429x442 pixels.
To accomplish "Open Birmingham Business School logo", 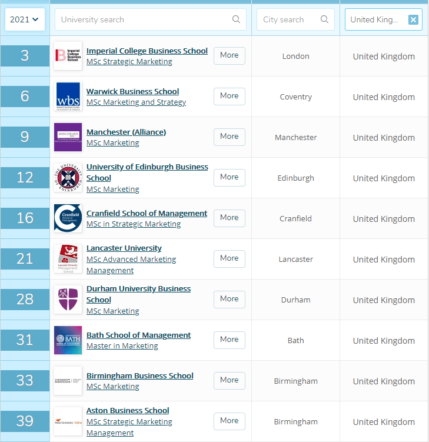I will pos(68,381).
